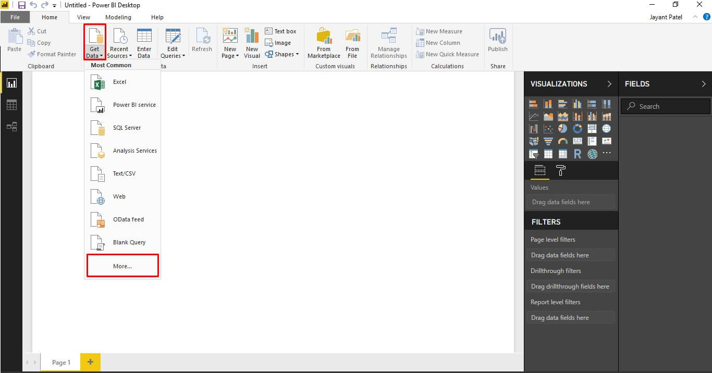712x373 pixels.
Task: Select the KPI visual
Action: (x=607, y=141)
